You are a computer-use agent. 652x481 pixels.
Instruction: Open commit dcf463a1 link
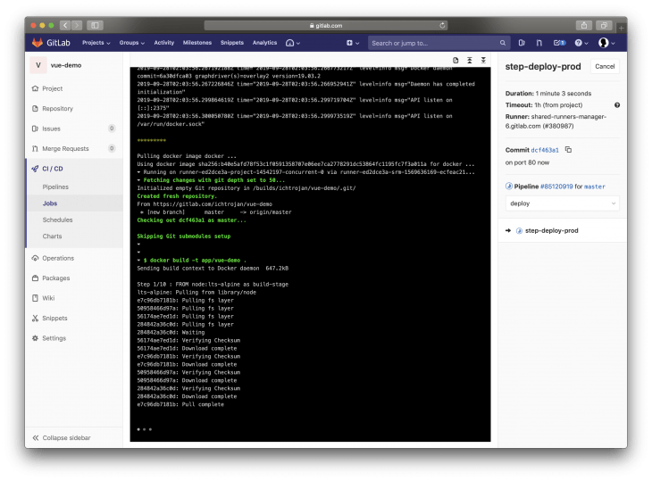(x=546, y=150)
